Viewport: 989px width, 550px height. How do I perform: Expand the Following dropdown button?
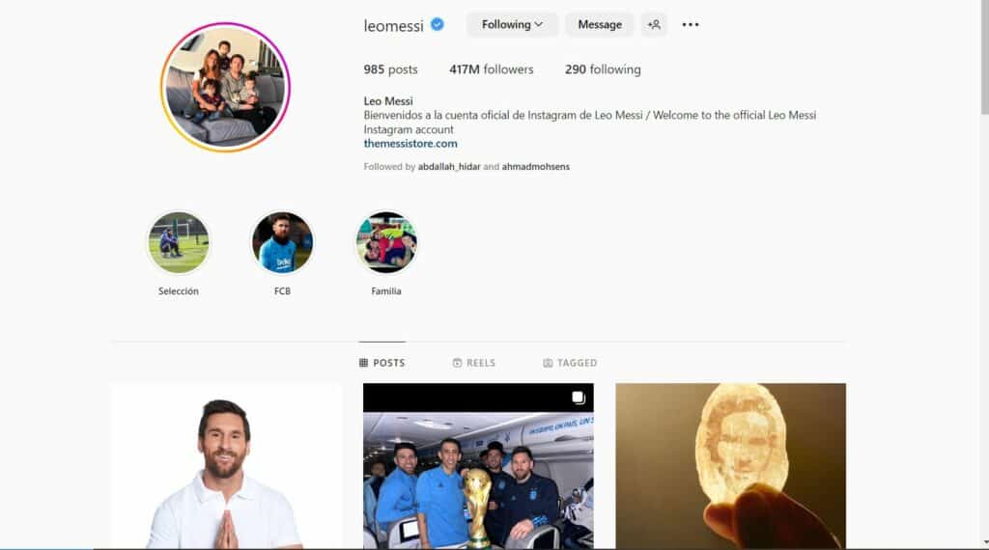pyautogui.click(x=512, y=24)
